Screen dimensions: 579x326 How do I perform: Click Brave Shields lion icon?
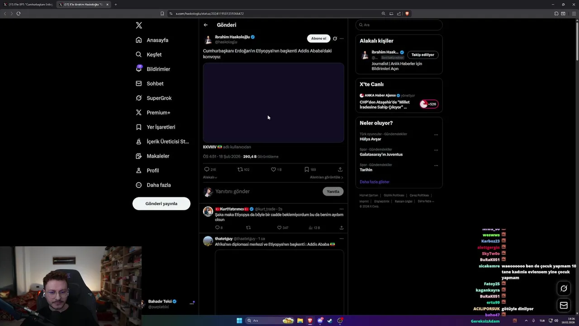[407, 14]
